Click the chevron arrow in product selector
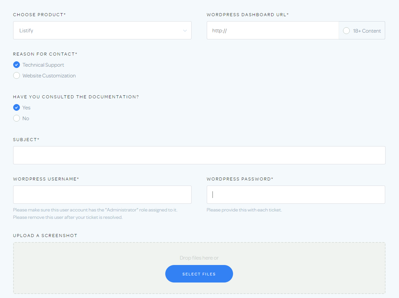Image resolution: width=399 pixels, height=298 pixels. click(x=185, y=31)
